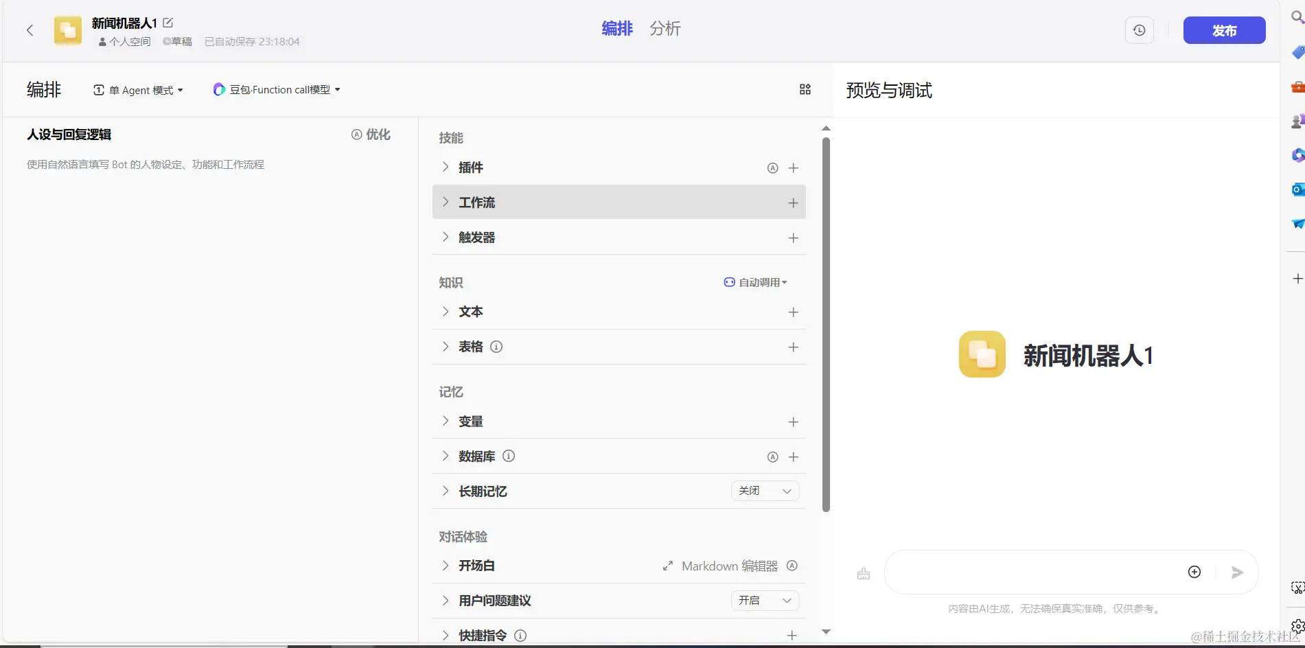Add a variable with the 变量 plus icon
The image size is (1305, 648).
coord(794,422)
